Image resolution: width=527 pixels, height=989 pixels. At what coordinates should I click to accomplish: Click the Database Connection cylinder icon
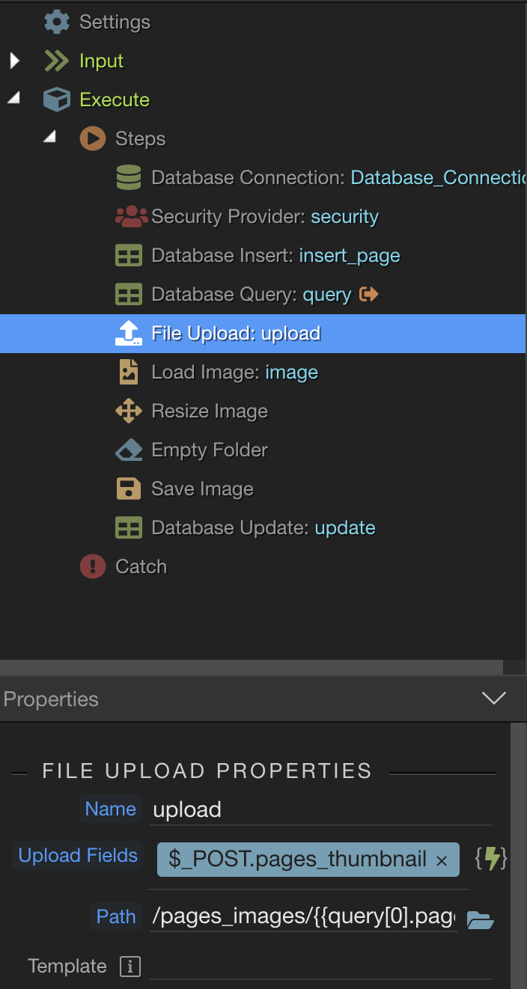[x=129, y=177]
